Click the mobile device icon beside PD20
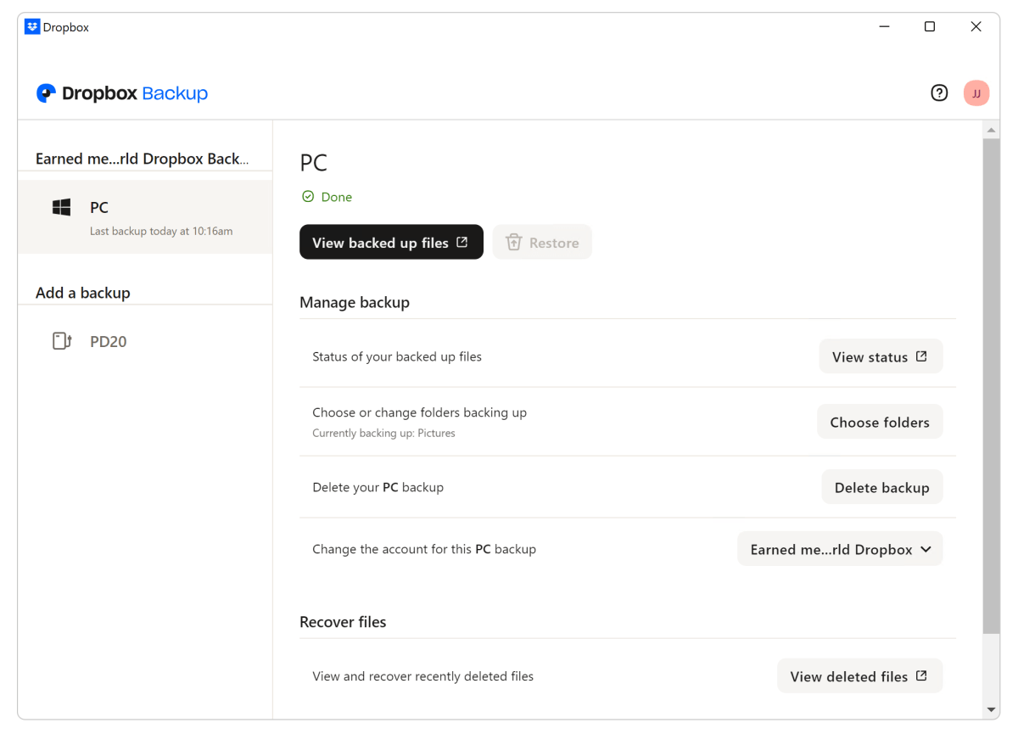The image size is (1018, 734). point(61,340)
